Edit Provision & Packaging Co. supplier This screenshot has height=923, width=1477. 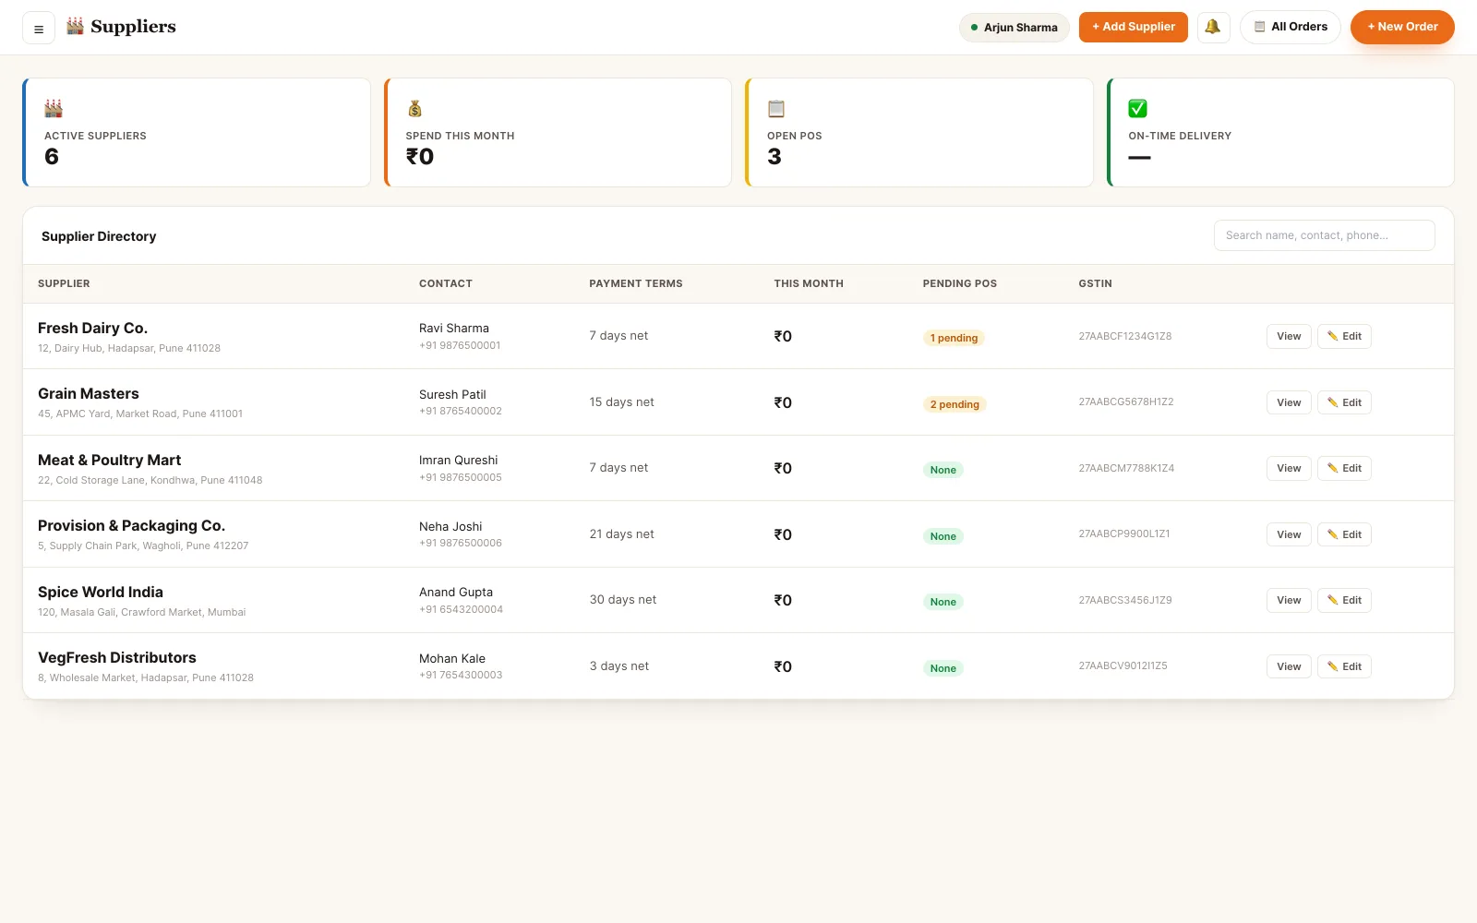click(x=1344, y=534)
